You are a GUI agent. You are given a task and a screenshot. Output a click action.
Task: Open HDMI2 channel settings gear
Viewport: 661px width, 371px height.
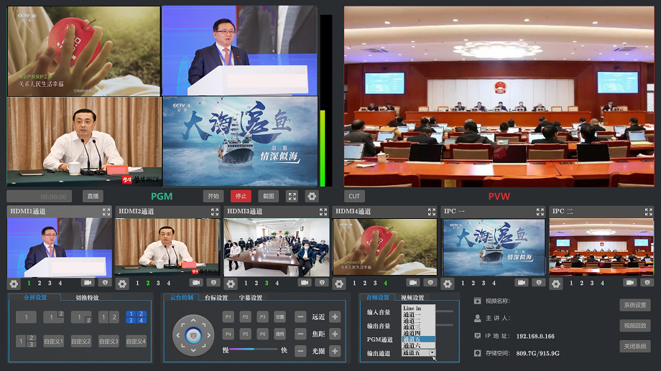click(122, 283)
